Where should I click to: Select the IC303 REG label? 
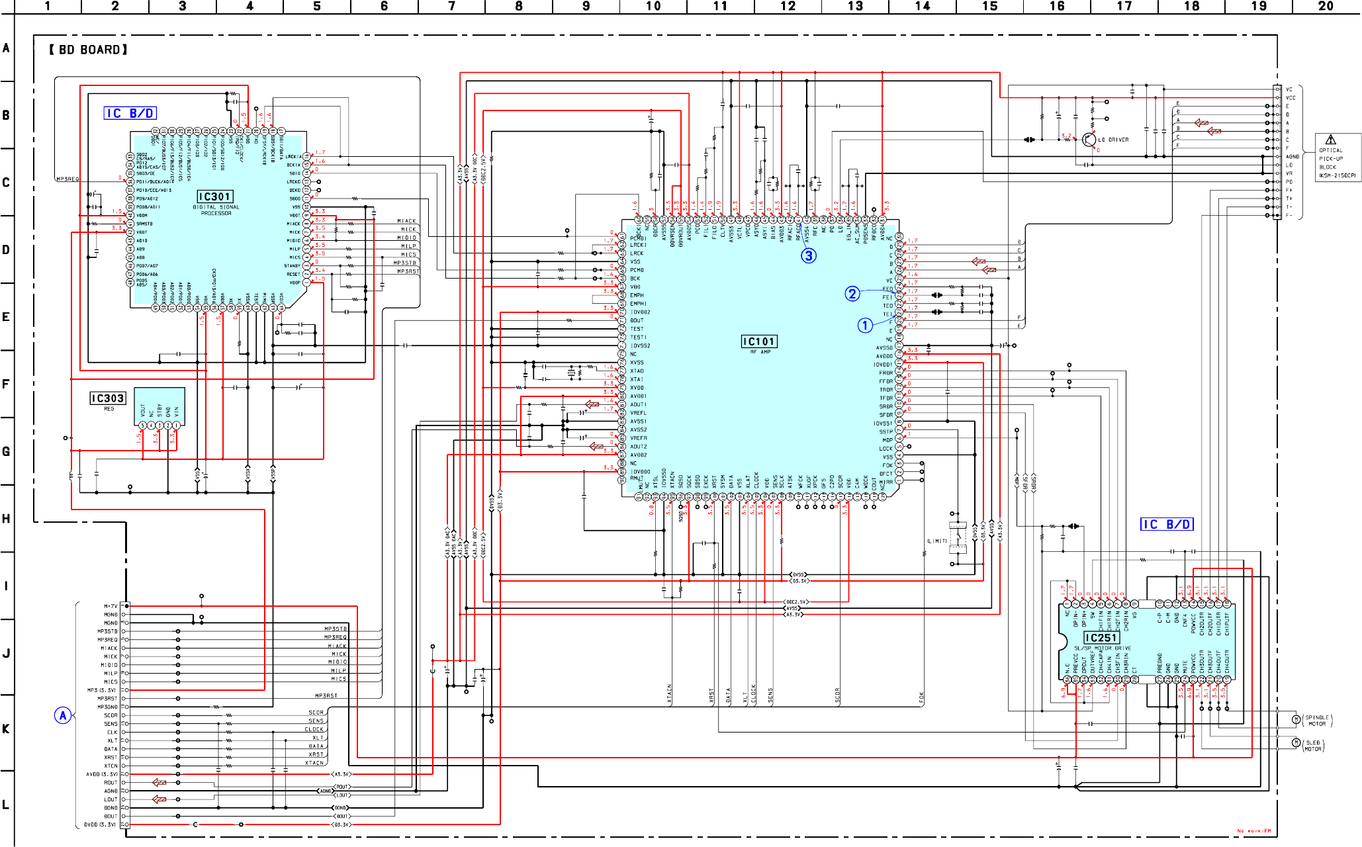tap(108, 398)
